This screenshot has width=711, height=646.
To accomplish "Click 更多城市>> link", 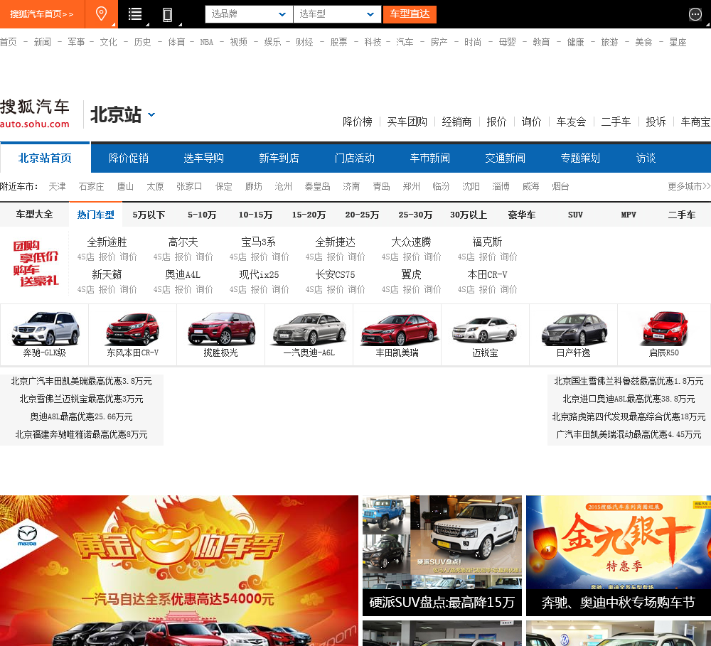I will [689, 186].
